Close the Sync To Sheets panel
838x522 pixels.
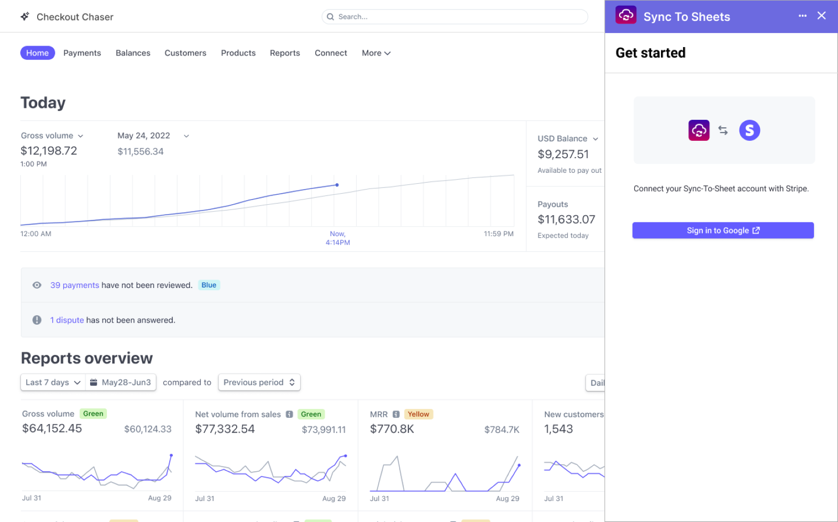coord(822,16)
